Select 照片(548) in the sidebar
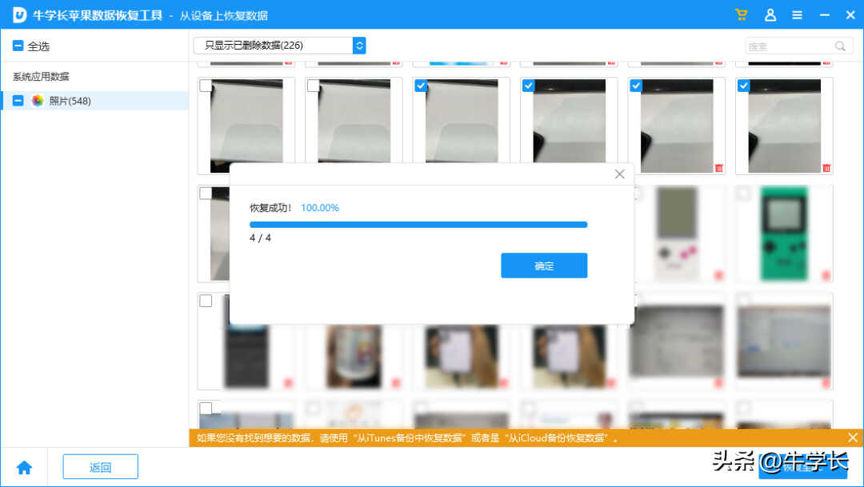Screen dimensions: 864x487 click(x=94, y=100)
